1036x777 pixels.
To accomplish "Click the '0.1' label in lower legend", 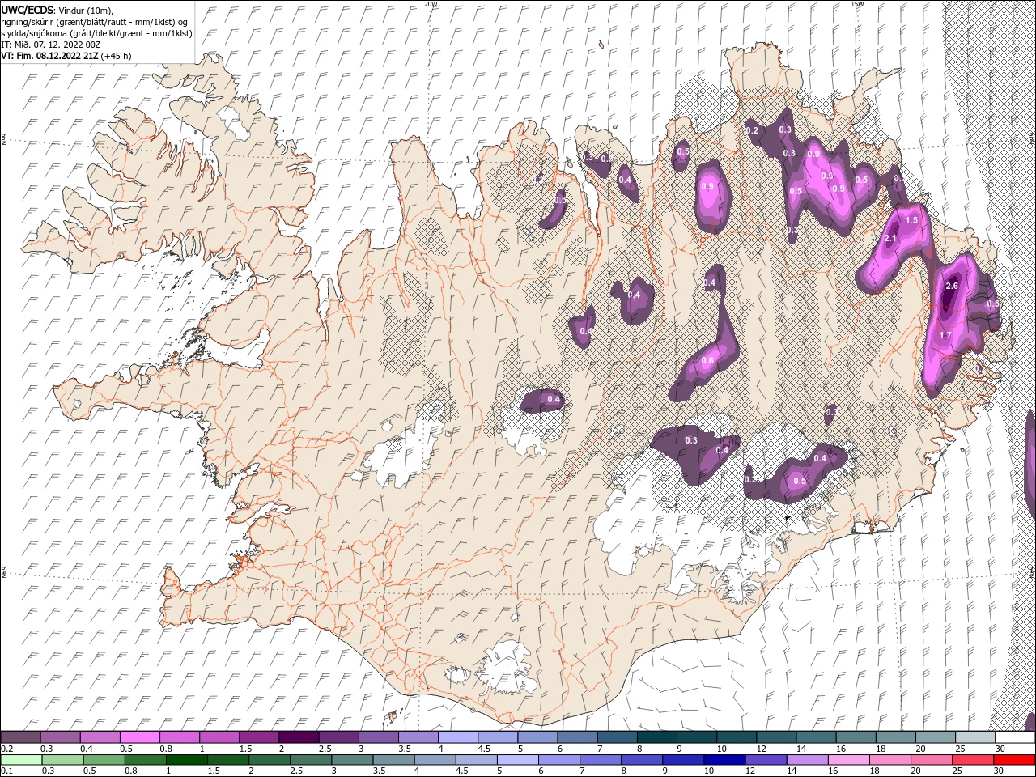I will tap(6, 771).
